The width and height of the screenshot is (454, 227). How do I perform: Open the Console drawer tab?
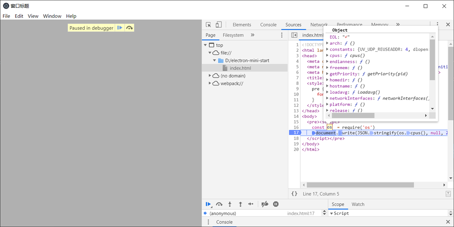click(224, 222)
